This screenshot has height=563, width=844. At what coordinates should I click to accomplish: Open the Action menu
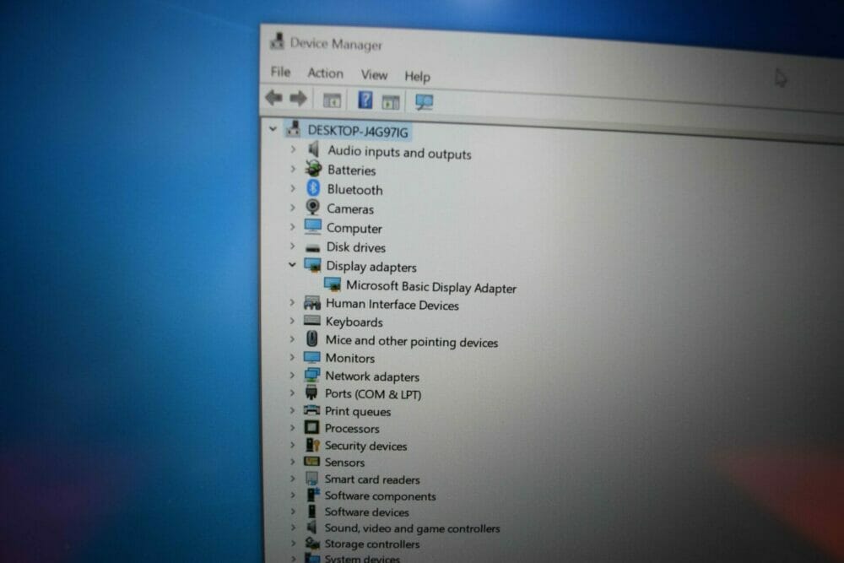pos(325,73)
